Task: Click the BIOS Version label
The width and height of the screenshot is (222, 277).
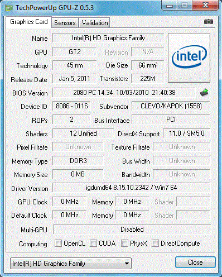Action: tap(30, 93)
